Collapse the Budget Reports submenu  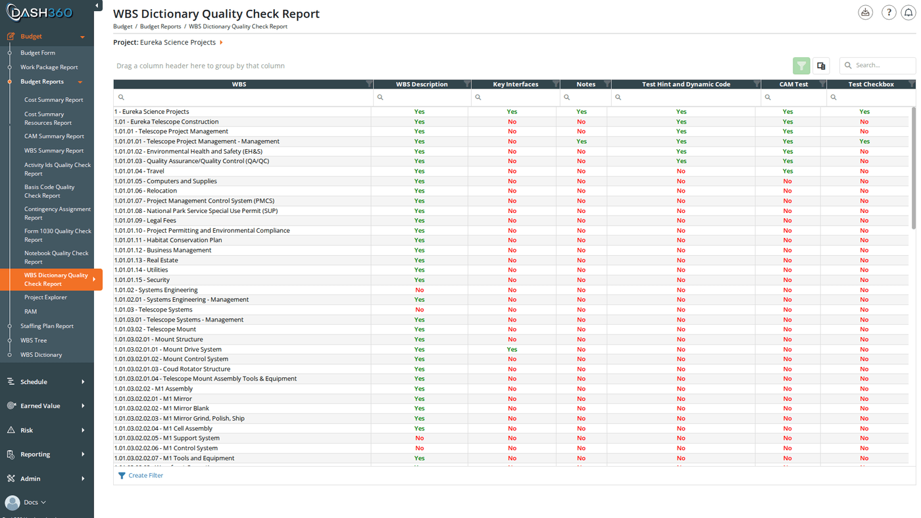point(80,82)
